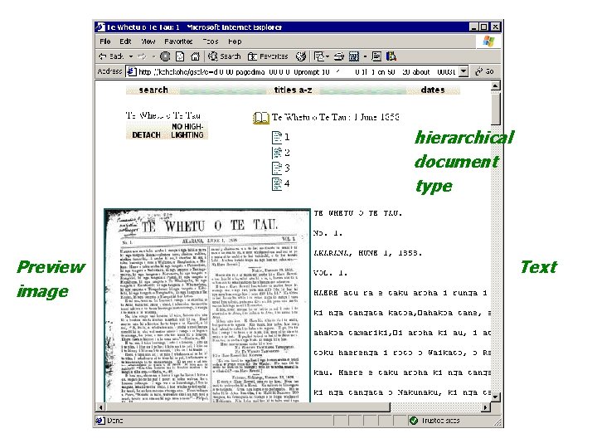
Task: Open Edit button dropdown arrow
Action: click(x=365, y=56)
